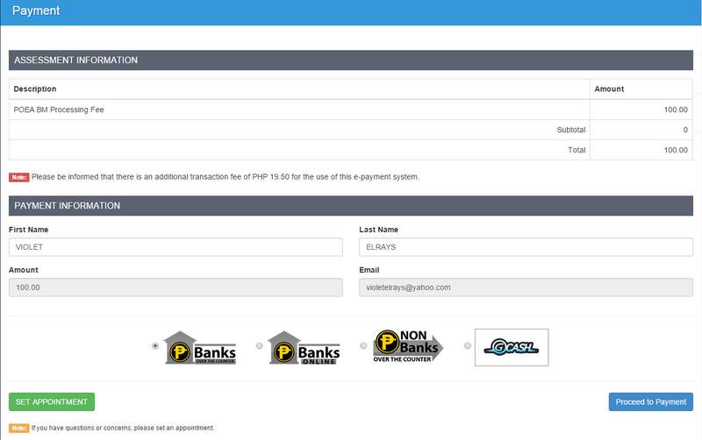Select the Banks Over the Counter radio button
Image resolution: width=702 pixels, height=440 pixels.
156,346
